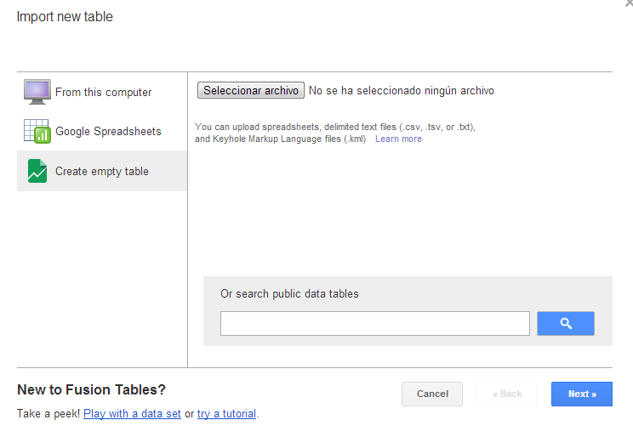Proceed with the blue Next button
Image resolution: width=633 pixels, height=437 pixels.
pos(582,394)
